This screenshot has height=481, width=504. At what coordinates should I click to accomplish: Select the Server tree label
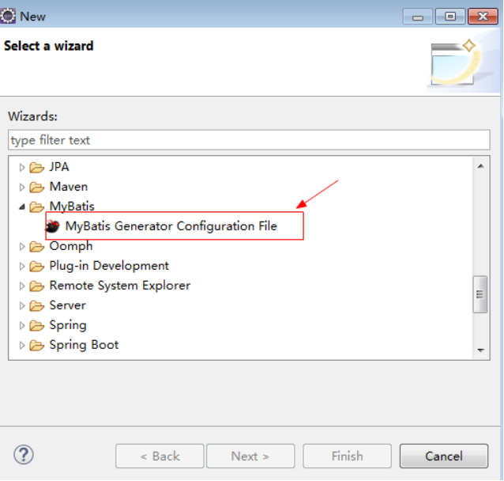point(67,305)
